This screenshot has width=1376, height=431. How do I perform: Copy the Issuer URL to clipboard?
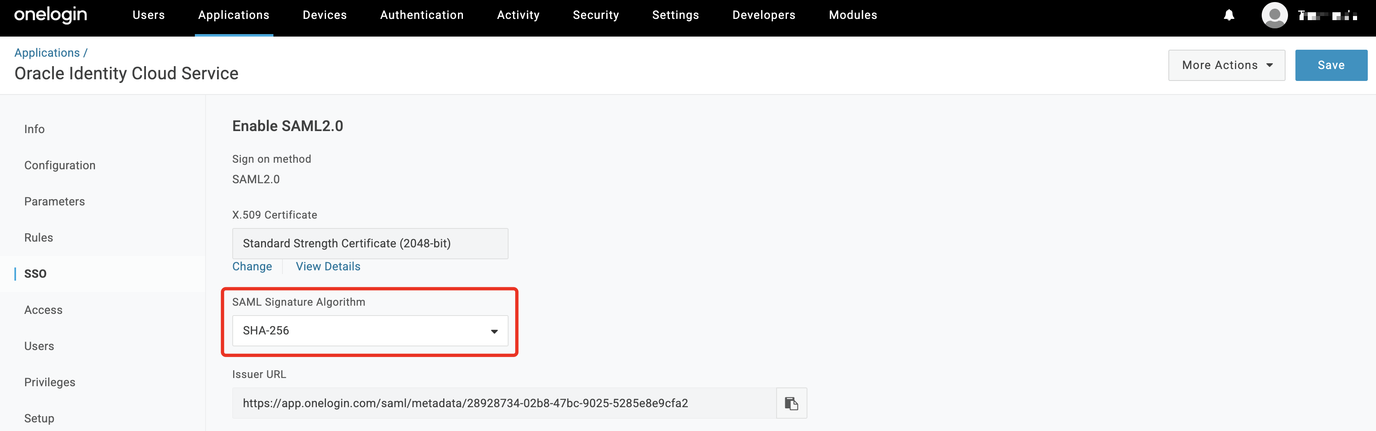point(791,403)
